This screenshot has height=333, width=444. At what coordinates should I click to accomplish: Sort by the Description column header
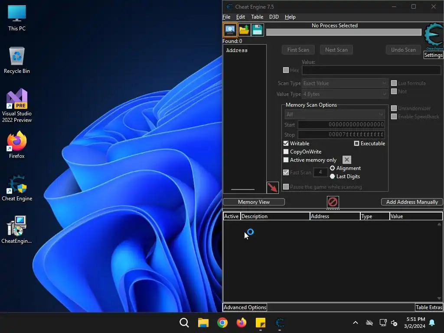[x=275, y=216]
